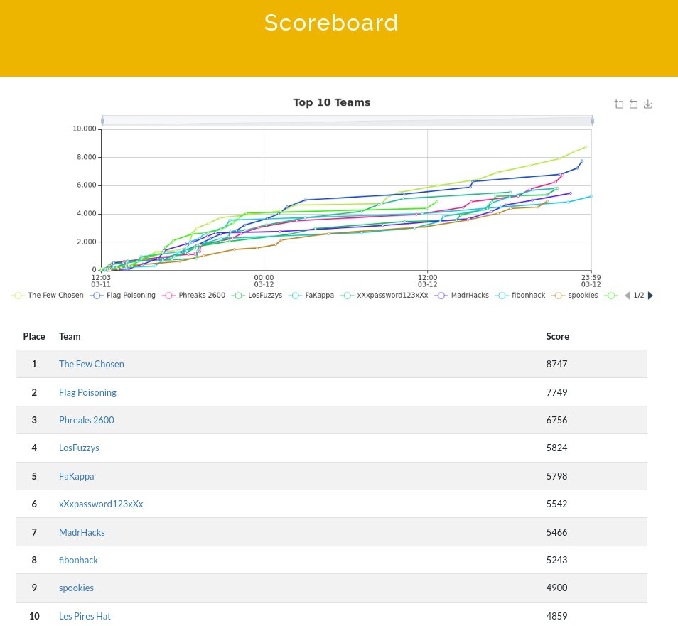This screenshot has width=678, height=626.
Task: Click the 00:00 03-12 x-axis label
Action: pos(264,281)
